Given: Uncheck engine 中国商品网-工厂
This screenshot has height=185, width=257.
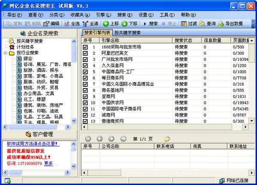Looking at the screenshot, I should pyautogui.click(x=85, y=72).
